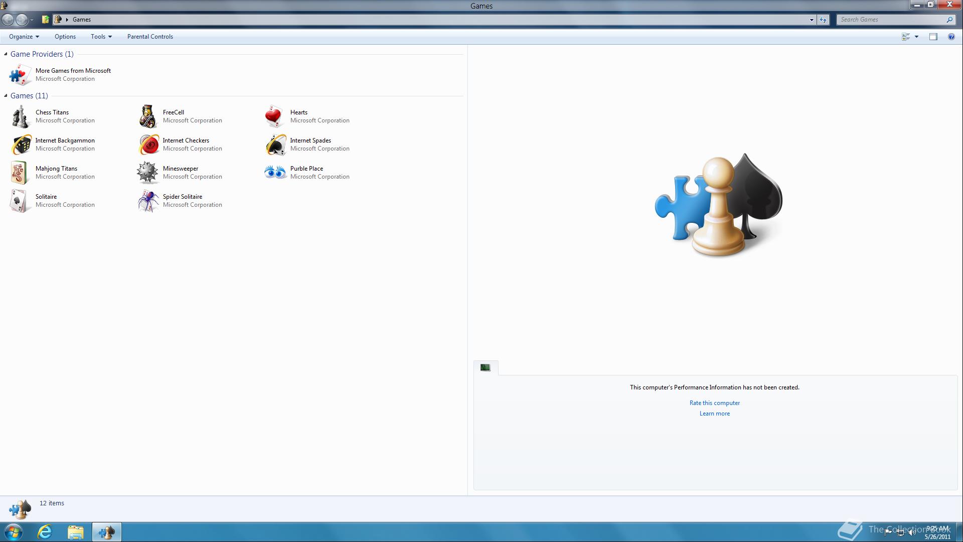Open the Start menu orb
963x542 pixels.
click(x=14, y=532)
